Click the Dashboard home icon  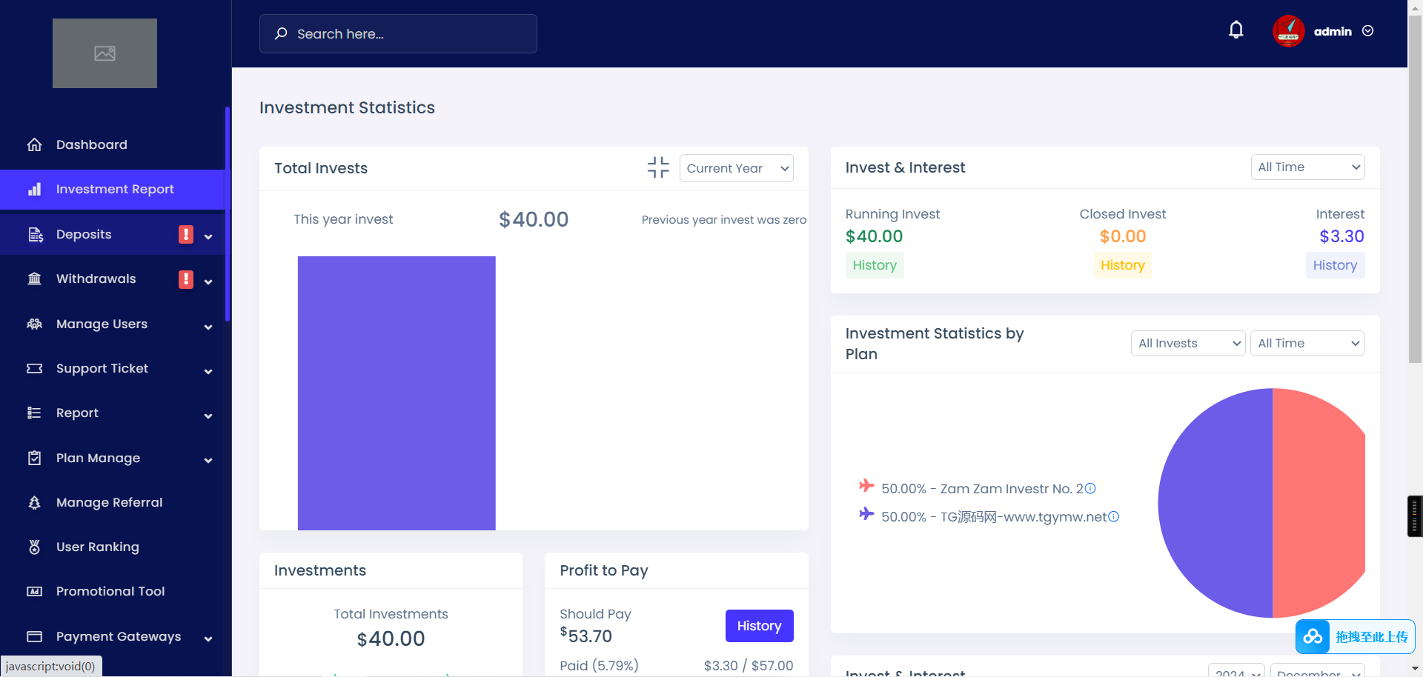pyautogui.click(x=34, y=145)
